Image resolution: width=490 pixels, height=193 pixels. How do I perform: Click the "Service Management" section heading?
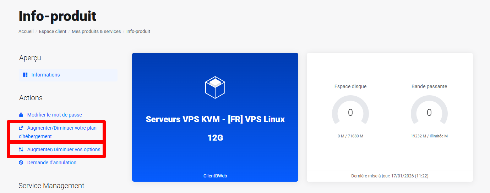click(x=51, y=186)
